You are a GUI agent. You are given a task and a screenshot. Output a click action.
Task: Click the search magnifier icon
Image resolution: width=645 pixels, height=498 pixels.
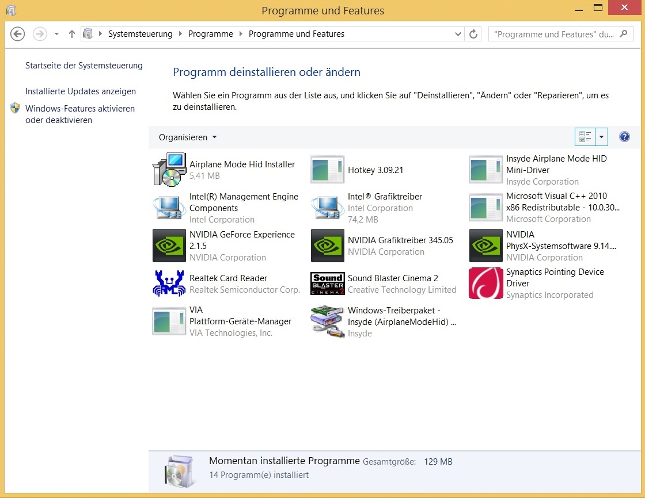[x=624, y=34]
